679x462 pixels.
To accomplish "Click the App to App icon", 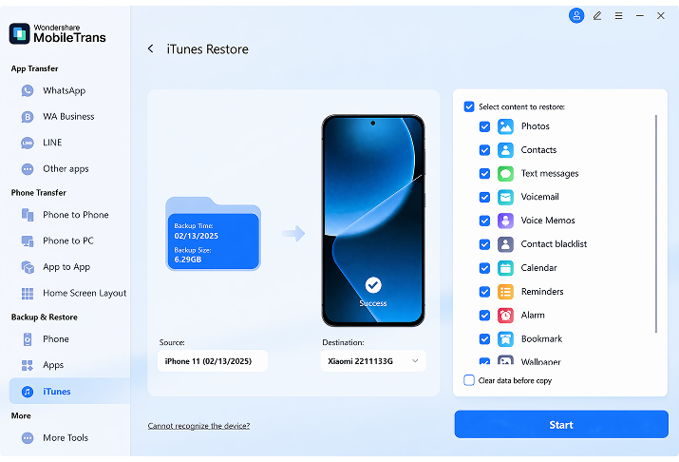I will click(28, 267).
